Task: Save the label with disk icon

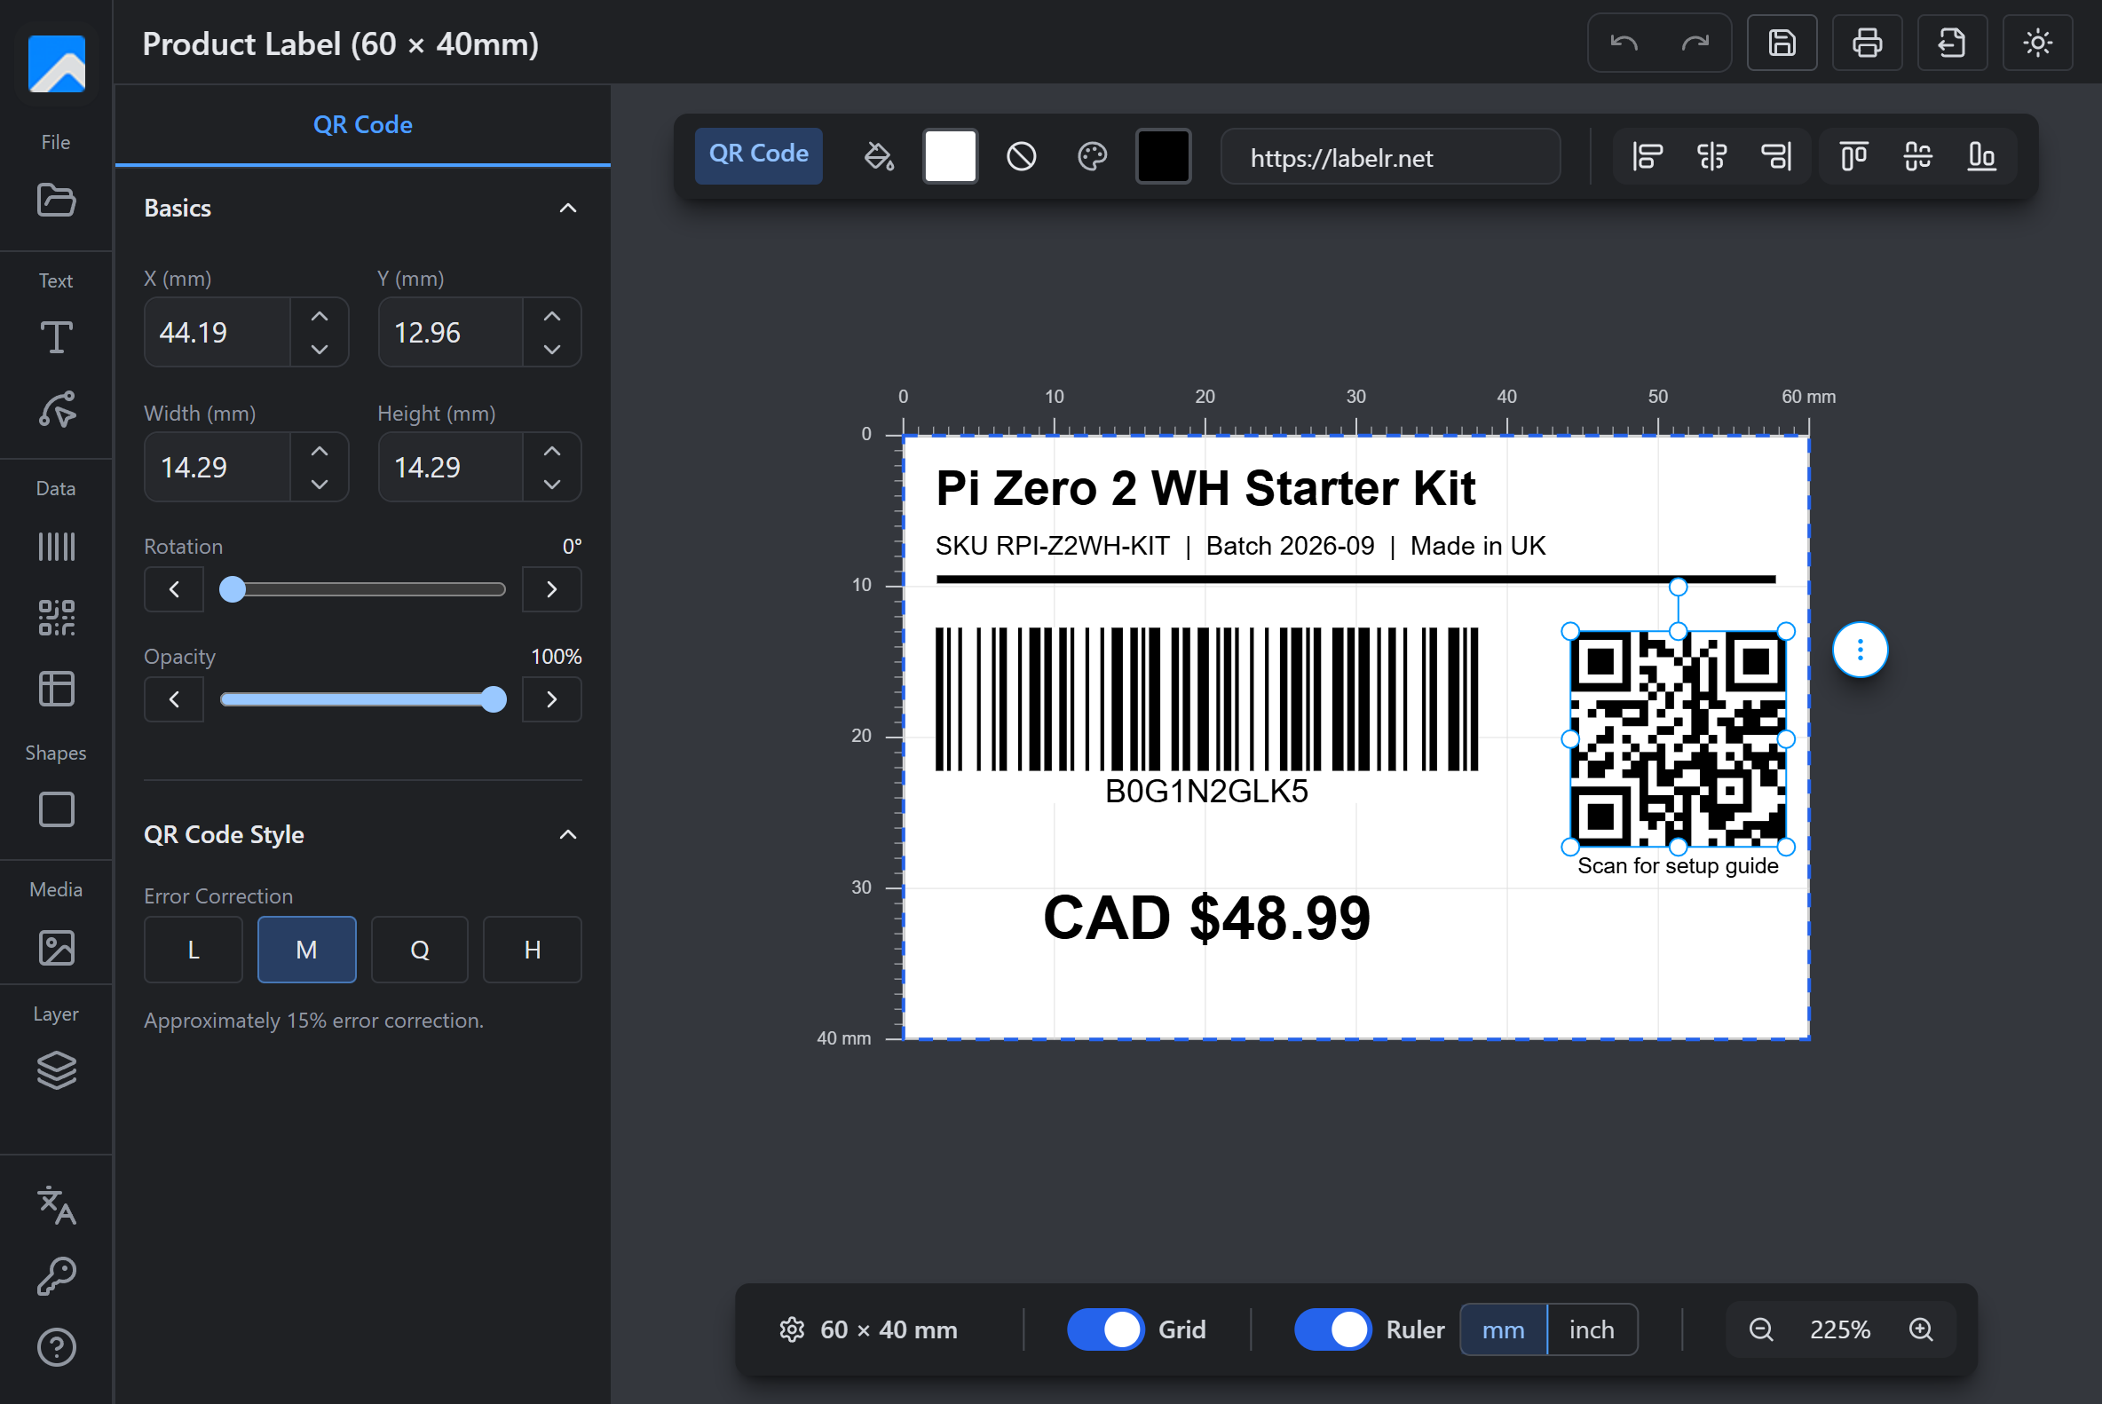Action: tap(1782, 43)
